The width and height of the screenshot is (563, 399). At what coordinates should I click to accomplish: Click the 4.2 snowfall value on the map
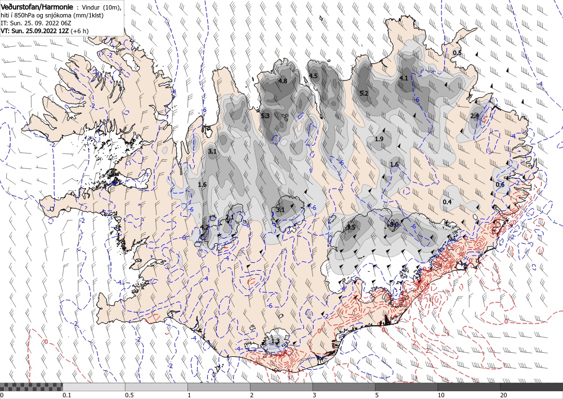[205, 227]
